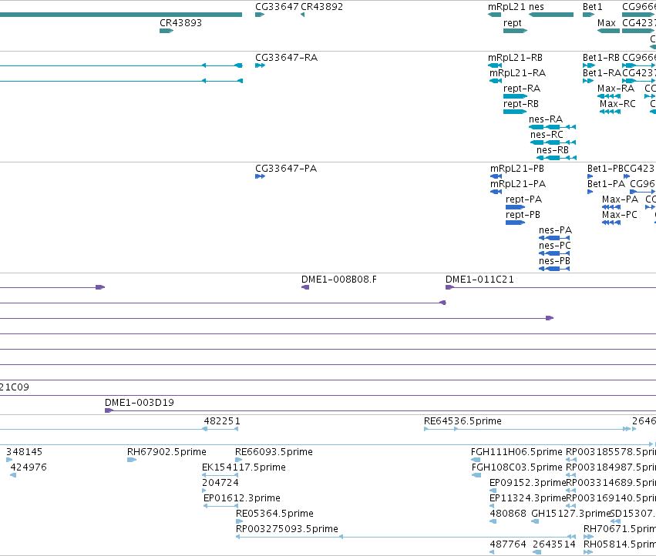Click EST feature 482251
The image size is (656, 556).
pos(220,429)
